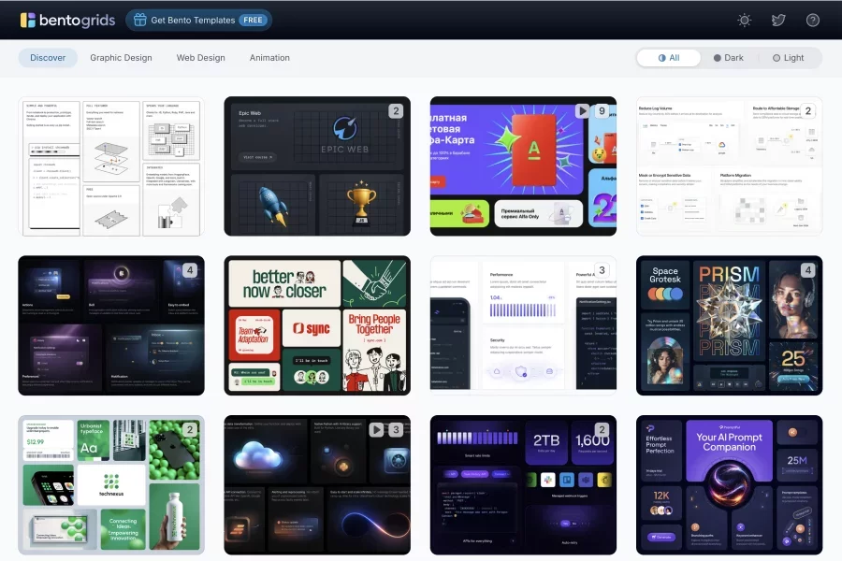Screen dimensions: 842x561
Task: Open the help question mark icon
Action: click(812, 20)
